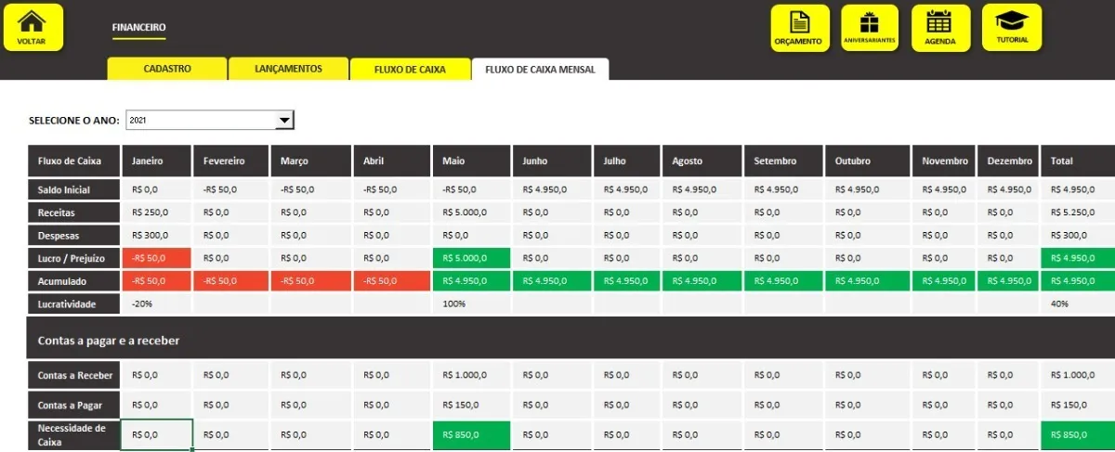Click red Janeiro Lucro cell -R$ 50,0
The width and height of the screenshot is (1115, 452).
click(x=157, y=258)
